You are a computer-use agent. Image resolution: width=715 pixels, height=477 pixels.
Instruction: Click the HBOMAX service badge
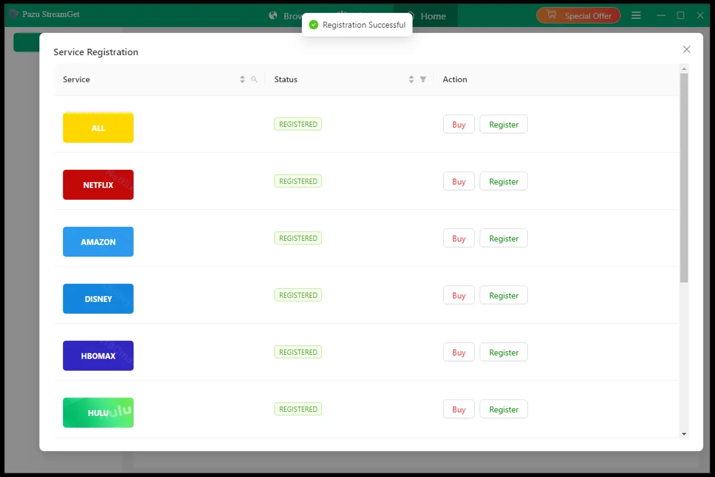tap(98, 355)
